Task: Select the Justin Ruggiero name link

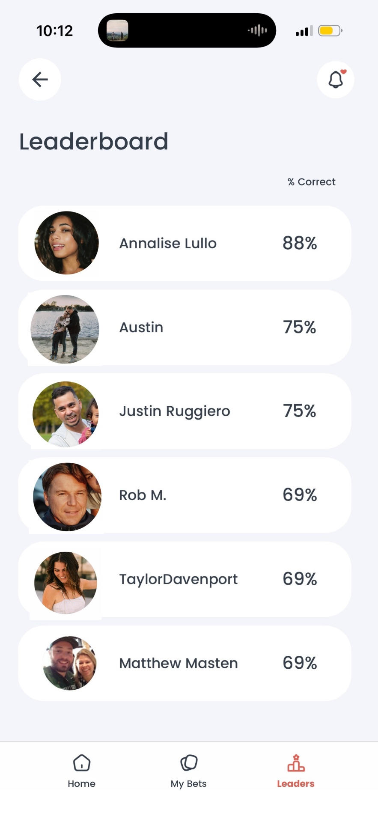Action: tap(175, 411)
